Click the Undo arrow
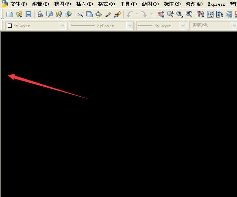The image size is (237, 197). [130, 14]
